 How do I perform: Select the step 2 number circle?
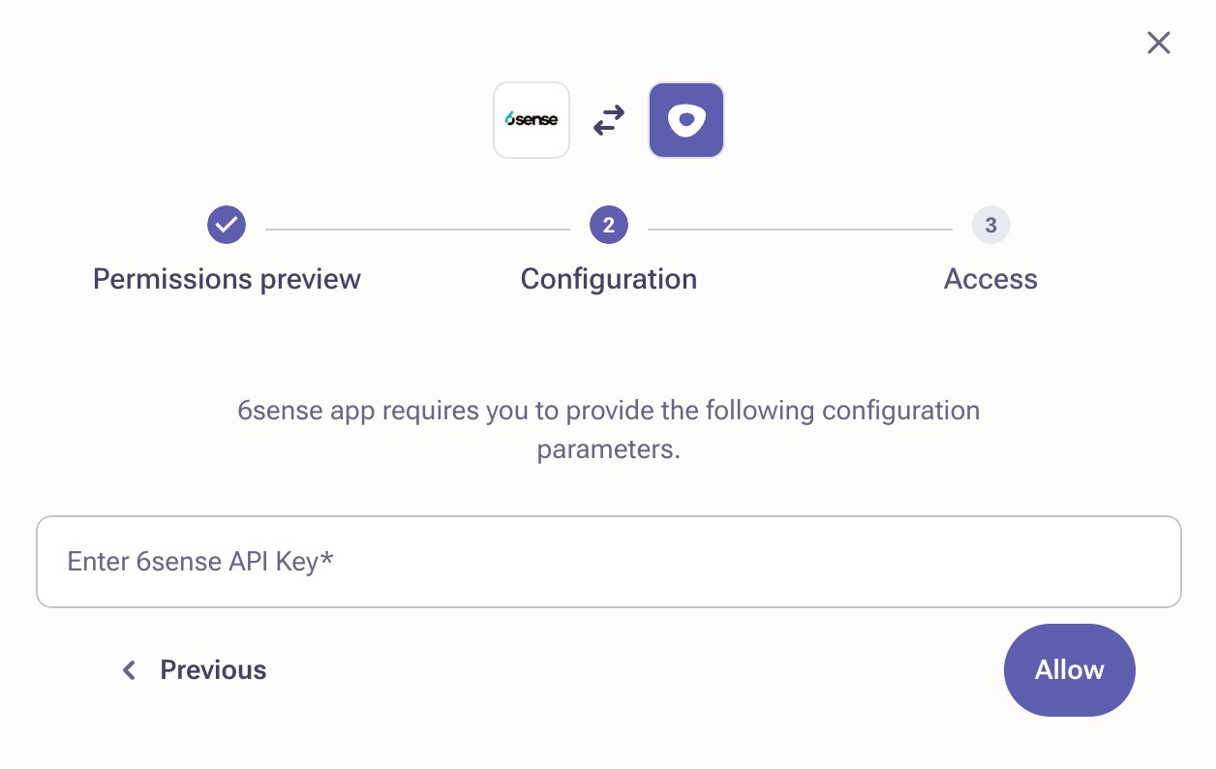click(x=609, y=225)
